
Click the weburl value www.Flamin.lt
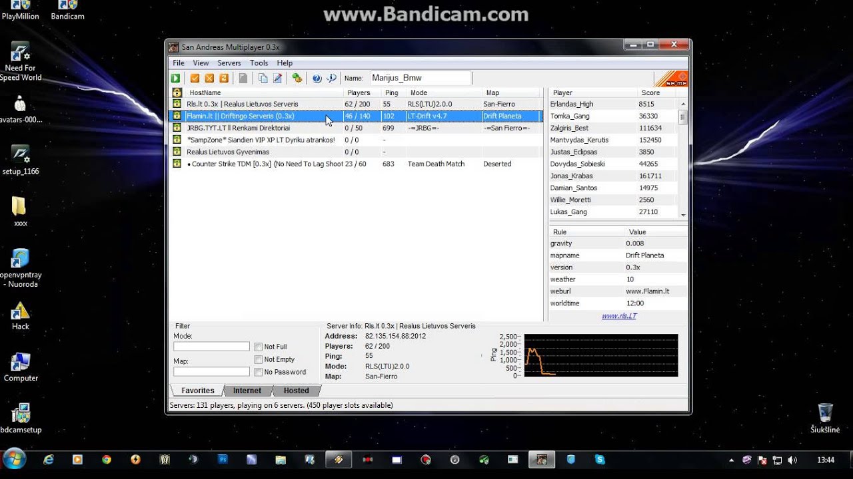click(x=647, y=291)
